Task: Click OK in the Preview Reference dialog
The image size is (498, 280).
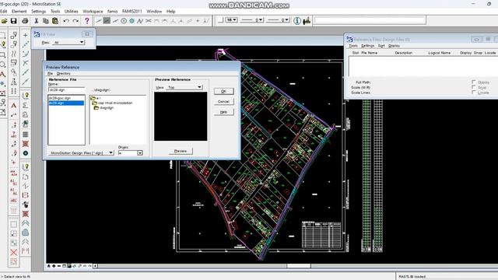Action: (223, 92)
